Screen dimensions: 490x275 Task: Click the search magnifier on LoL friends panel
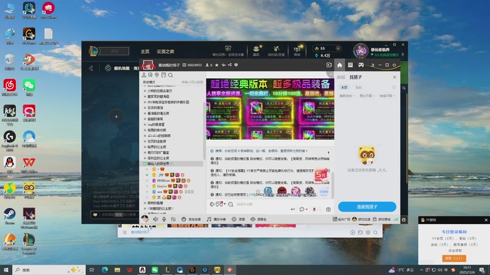point(404,88)
